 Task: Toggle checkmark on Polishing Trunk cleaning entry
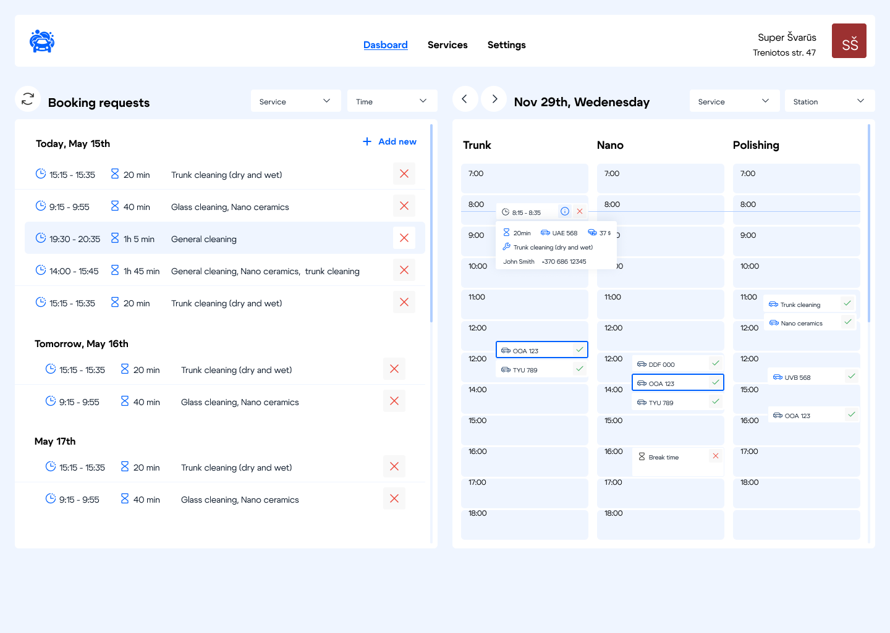coord(847,303)
